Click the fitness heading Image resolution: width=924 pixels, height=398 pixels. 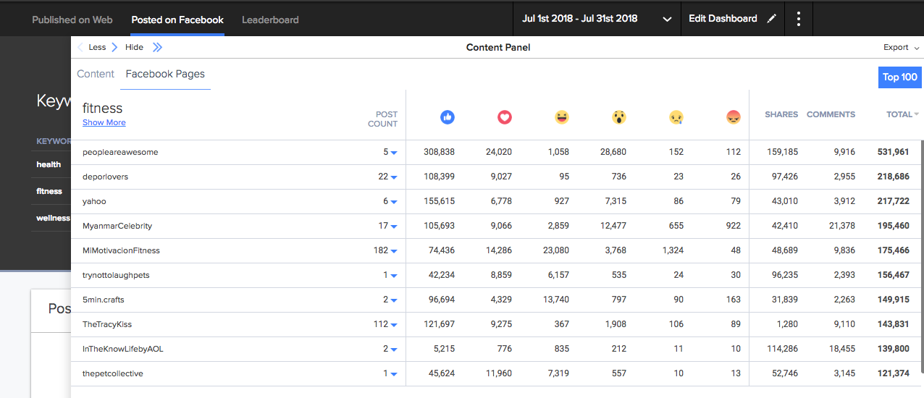coord(103,109)
